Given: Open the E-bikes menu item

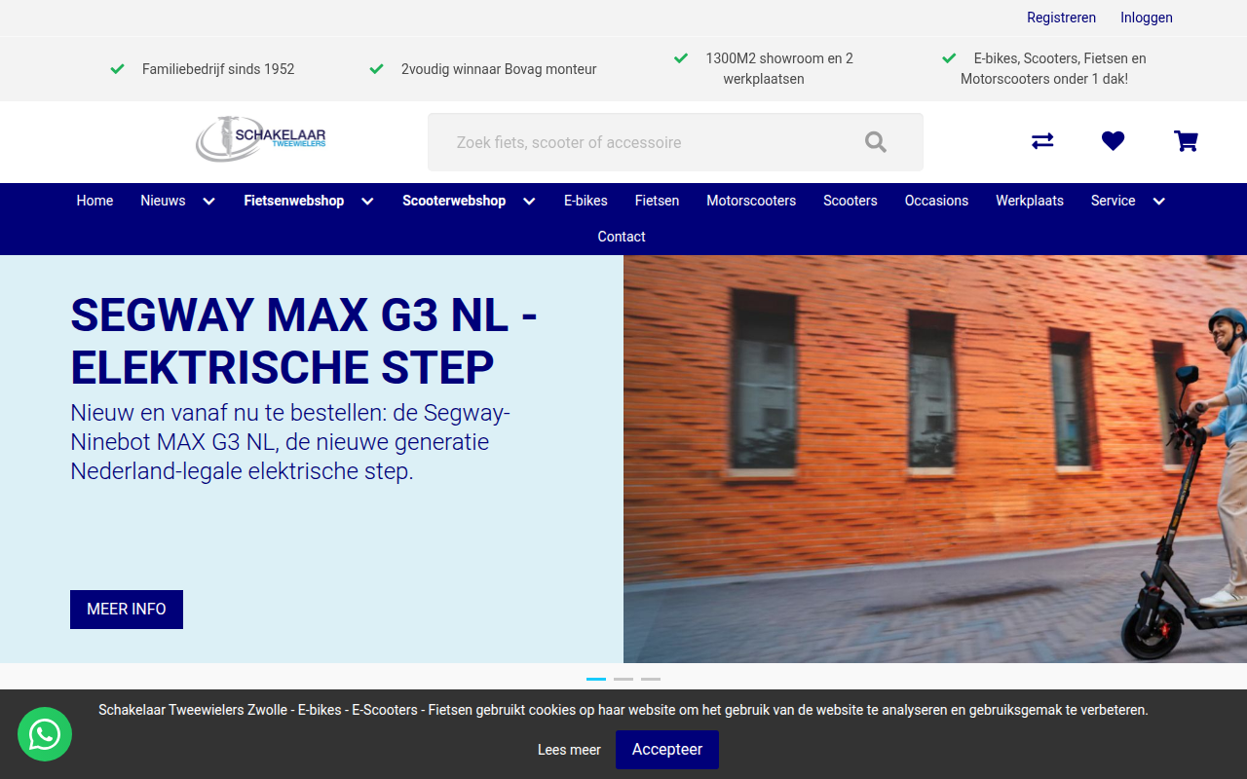Looking at the screenshot, I should 586,201.
